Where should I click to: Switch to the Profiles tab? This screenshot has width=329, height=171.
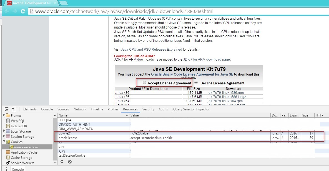coord(113,109)
